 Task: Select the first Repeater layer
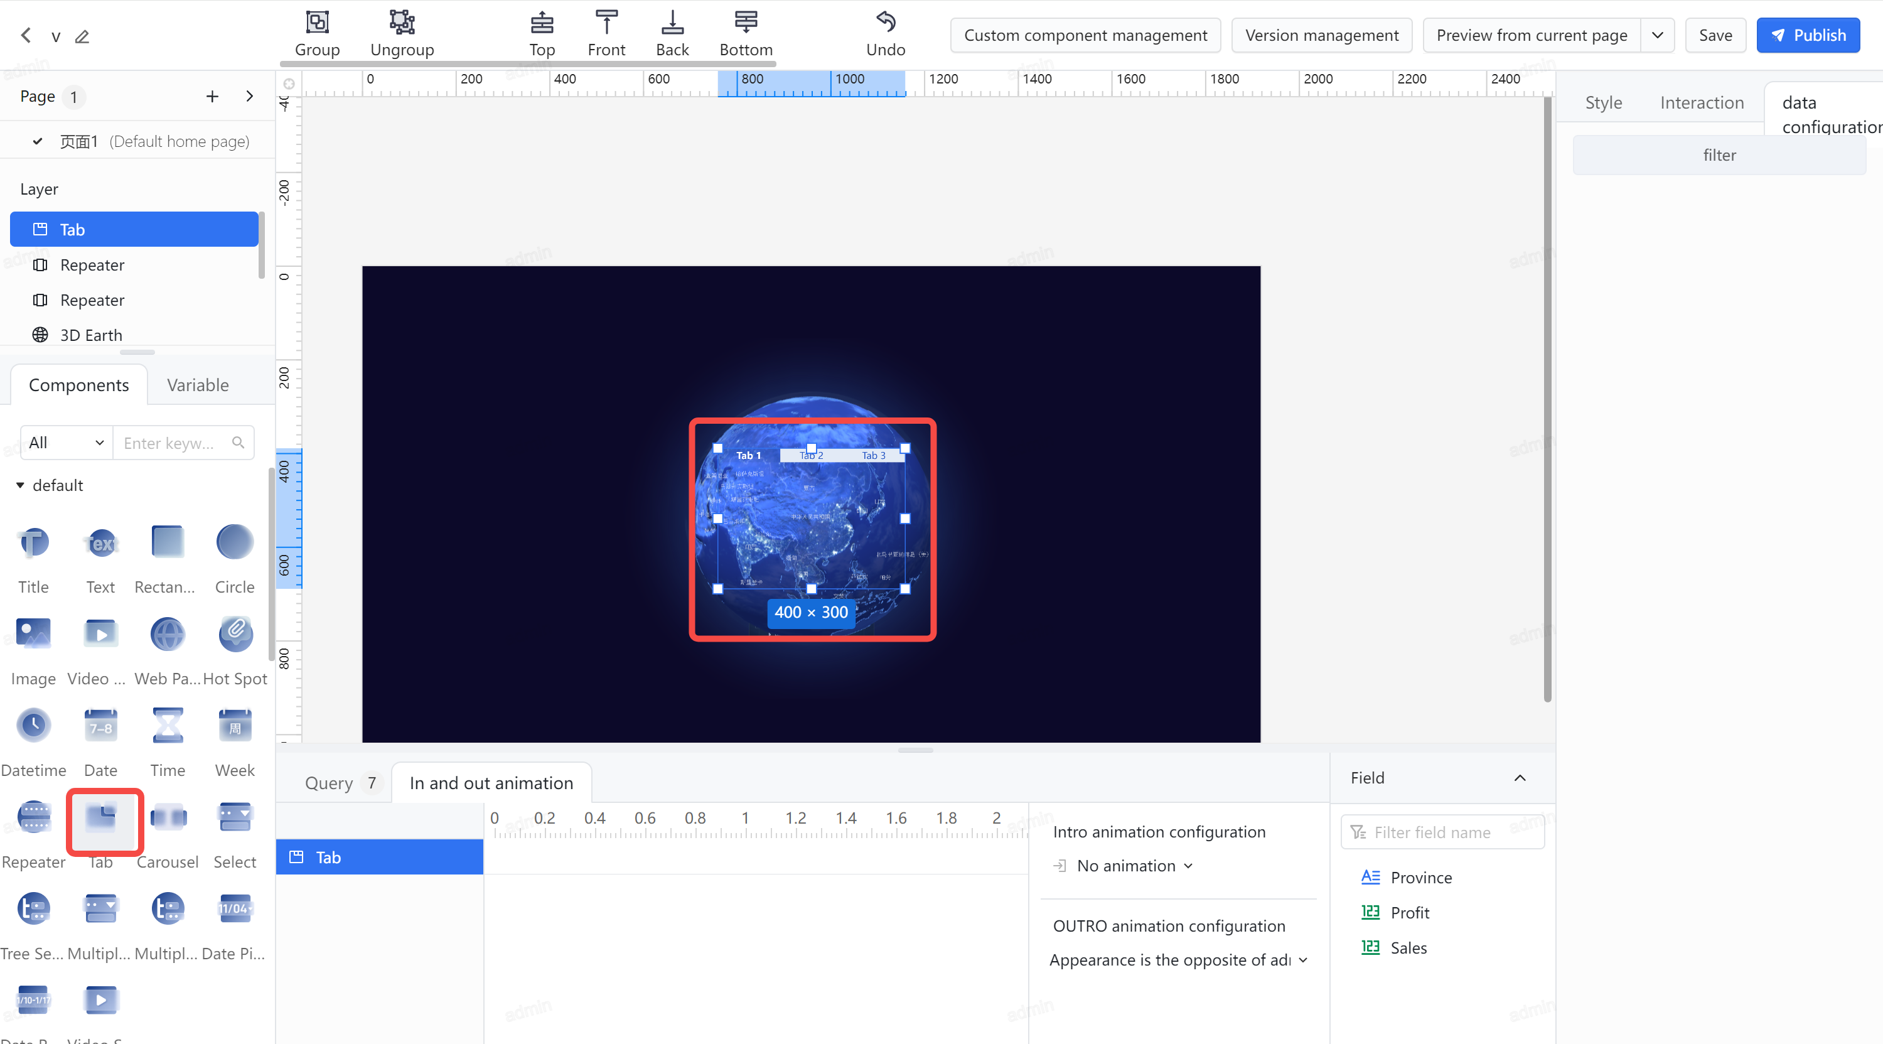click(x=134, y=265)
